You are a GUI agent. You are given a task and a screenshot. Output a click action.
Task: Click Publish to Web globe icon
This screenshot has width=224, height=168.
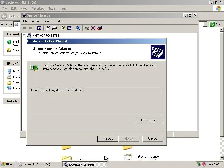pos(9,42)
